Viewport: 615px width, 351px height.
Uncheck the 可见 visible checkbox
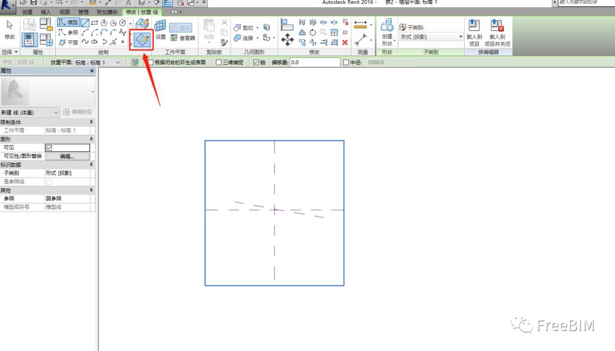click(49, 148)
